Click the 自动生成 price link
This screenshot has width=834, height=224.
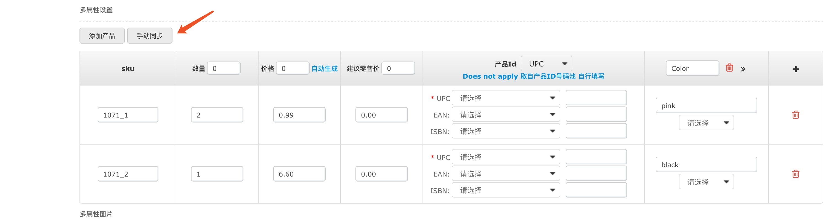[324, 69]
